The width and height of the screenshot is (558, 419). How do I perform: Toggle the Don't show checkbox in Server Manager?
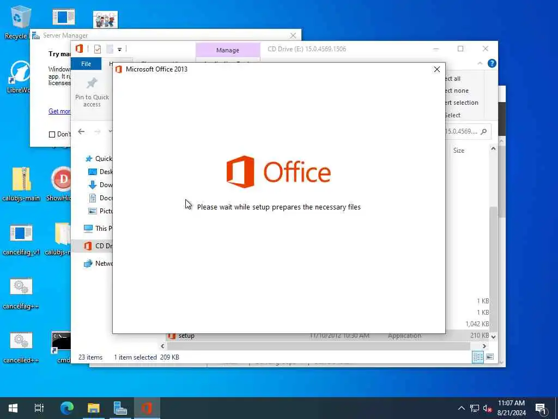tap(52, 134)
